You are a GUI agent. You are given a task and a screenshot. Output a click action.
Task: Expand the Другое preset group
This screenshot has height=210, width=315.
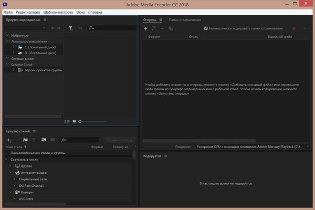tap(9, 166)
